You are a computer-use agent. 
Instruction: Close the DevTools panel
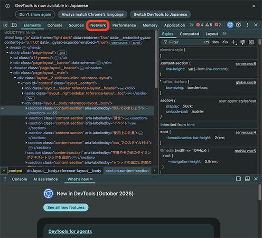coord(256,25)
